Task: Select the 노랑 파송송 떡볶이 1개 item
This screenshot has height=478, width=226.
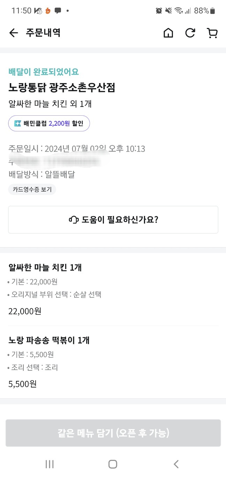Action: (49, 340)
